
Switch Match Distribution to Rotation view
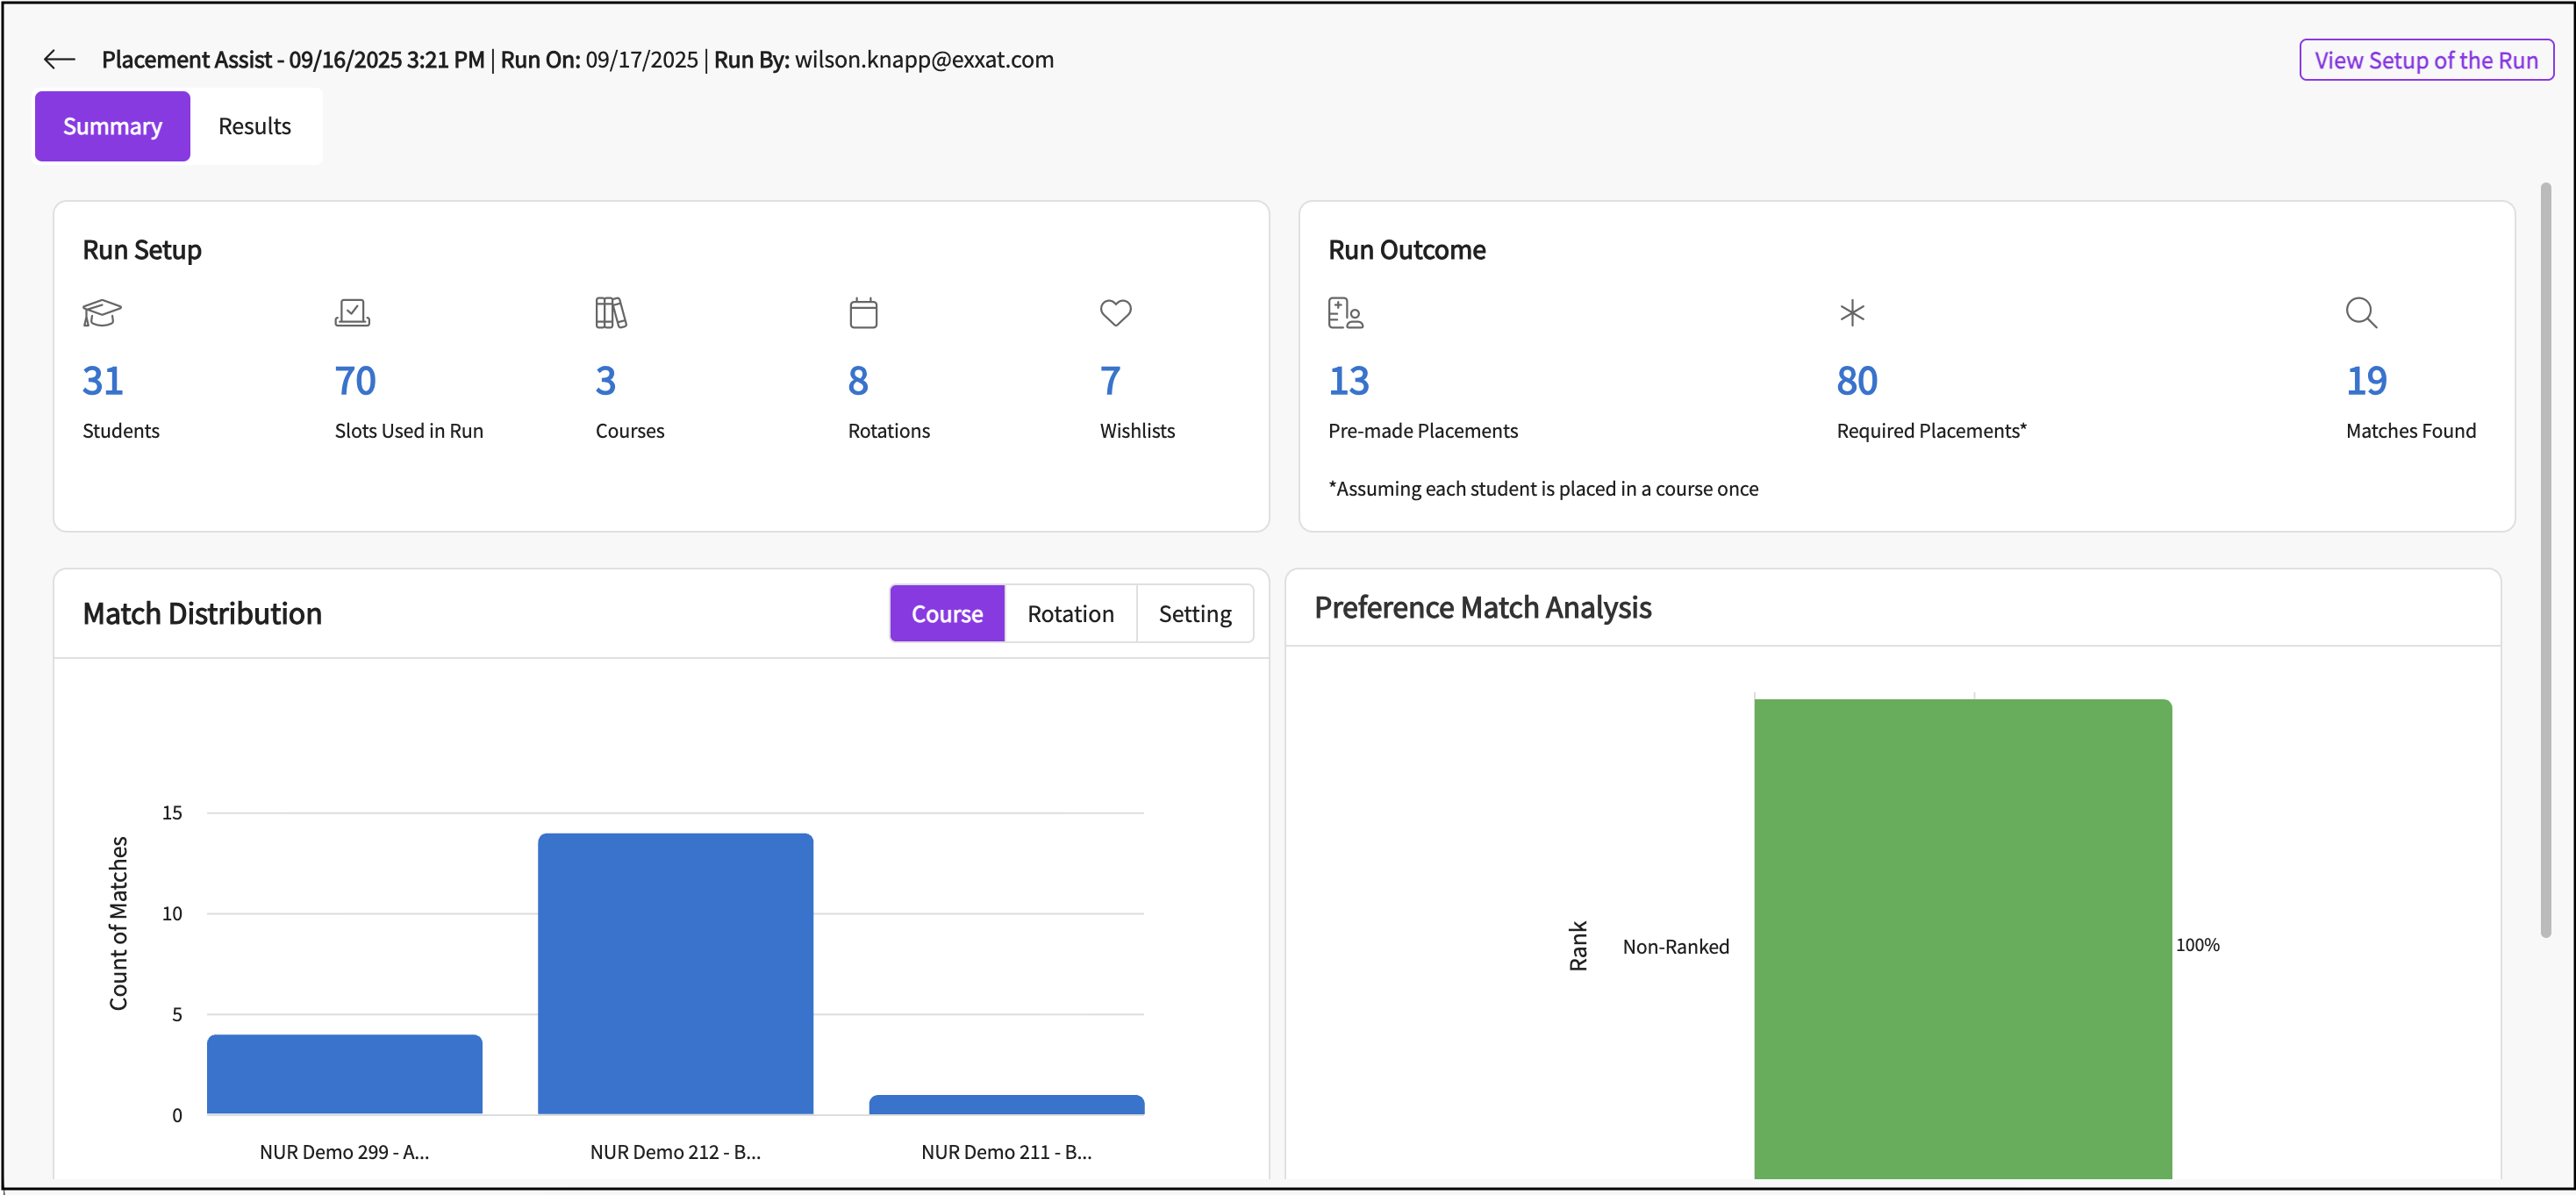coord(1070,614)
